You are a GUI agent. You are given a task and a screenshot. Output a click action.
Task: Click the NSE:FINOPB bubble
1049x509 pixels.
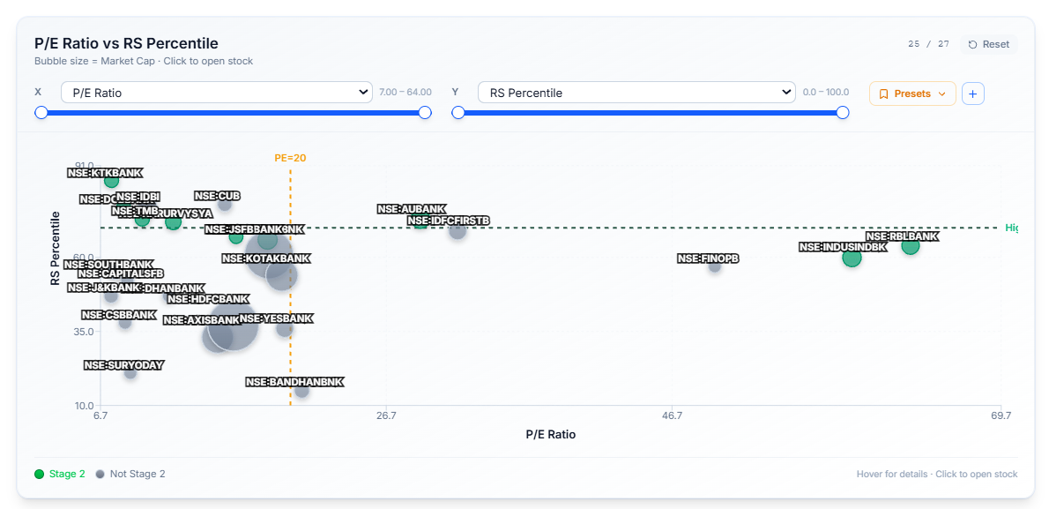[715, 266]
